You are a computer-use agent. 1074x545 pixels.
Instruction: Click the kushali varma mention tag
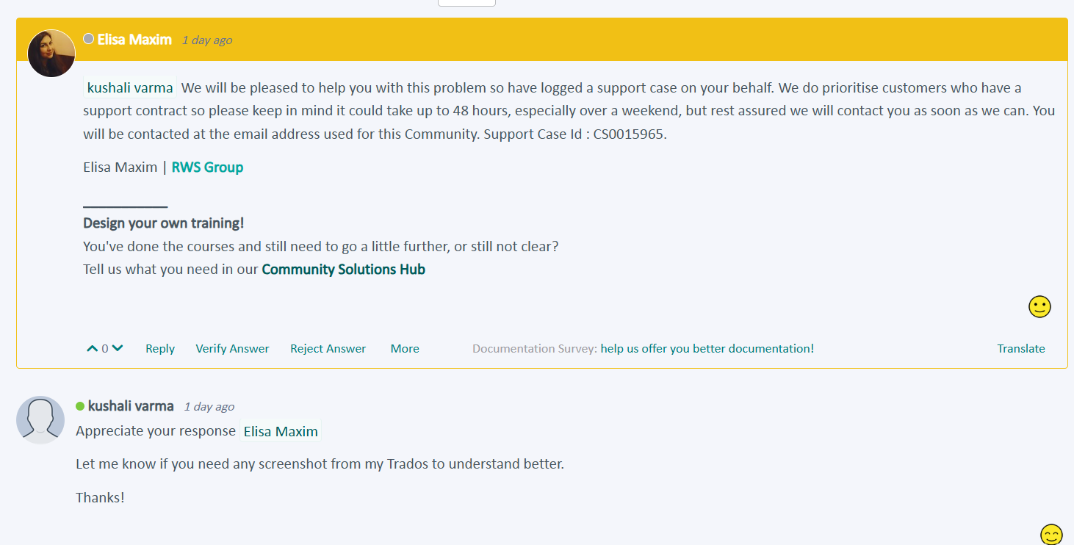pos(129,87)
